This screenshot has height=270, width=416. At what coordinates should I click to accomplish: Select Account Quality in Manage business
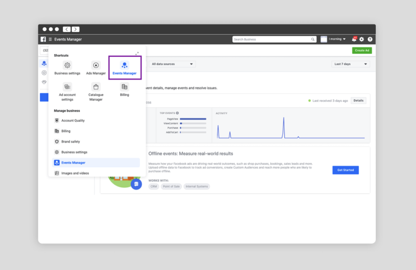coord(73,121)
